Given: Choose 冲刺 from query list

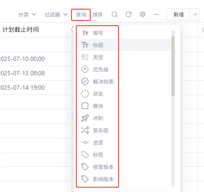Looking at the screenshot, I should tap(125, 118).
